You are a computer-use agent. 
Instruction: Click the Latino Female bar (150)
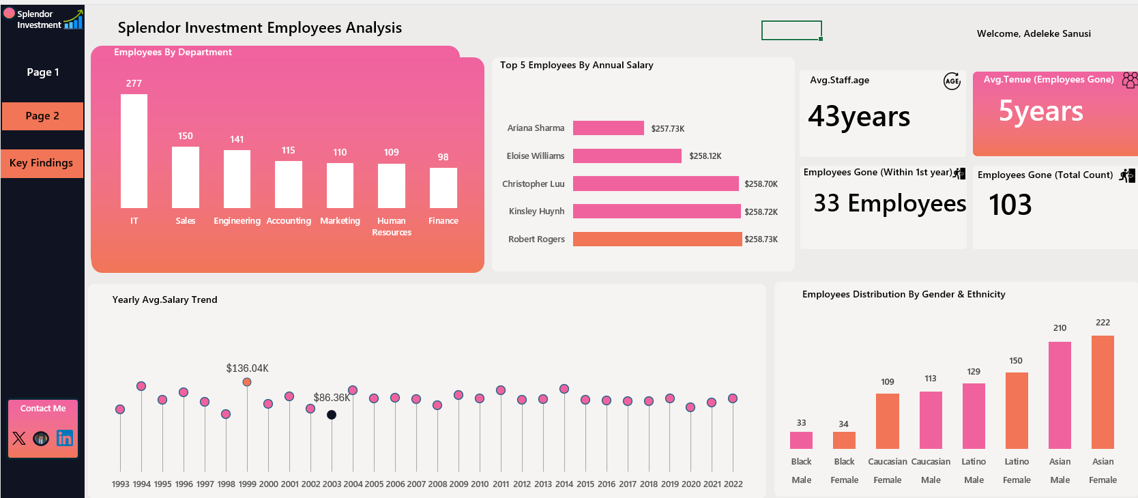click(1017, 411)
